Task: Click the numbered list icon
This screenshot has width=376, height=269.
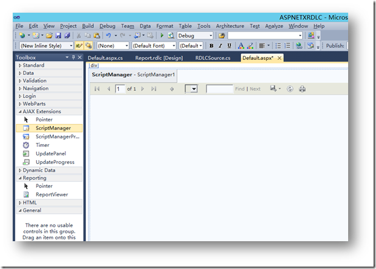Action: click(x=287, y=46)
